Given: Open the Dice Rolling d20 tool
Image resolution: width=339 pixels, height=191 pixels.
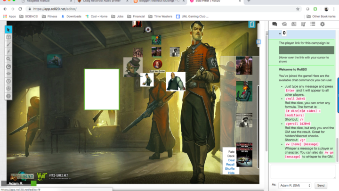Looking at the screenshot, I should coord(8,89).
